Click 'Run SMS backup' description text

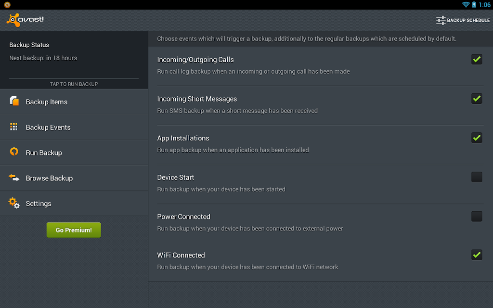[237, 111]
